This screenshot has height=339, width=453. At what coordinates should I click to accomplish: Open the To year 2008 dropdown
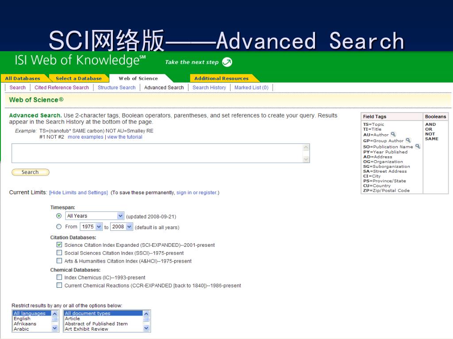tap(122, 226)
